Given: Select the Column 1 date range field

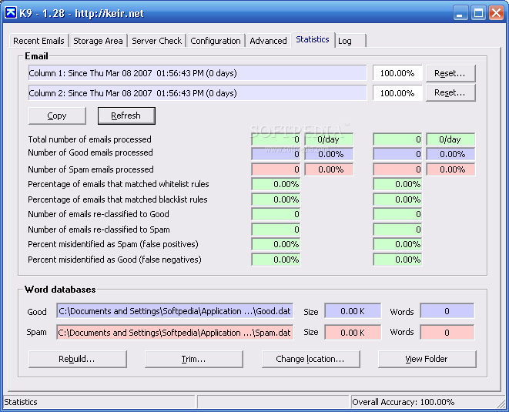Looking at the screenshot, I should [x=197, y=73].
